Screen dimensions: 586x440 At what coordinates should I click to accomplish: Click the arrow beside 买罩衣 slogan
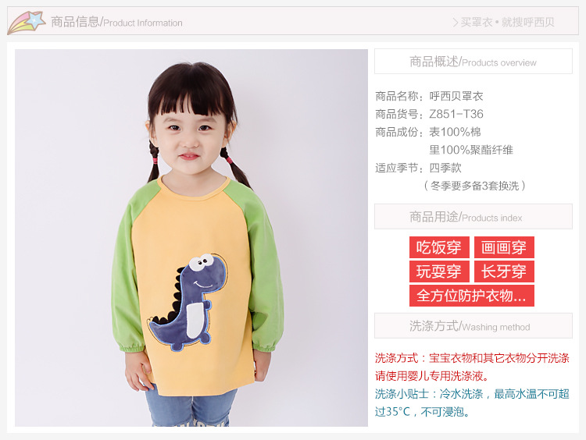pos(456,23)
